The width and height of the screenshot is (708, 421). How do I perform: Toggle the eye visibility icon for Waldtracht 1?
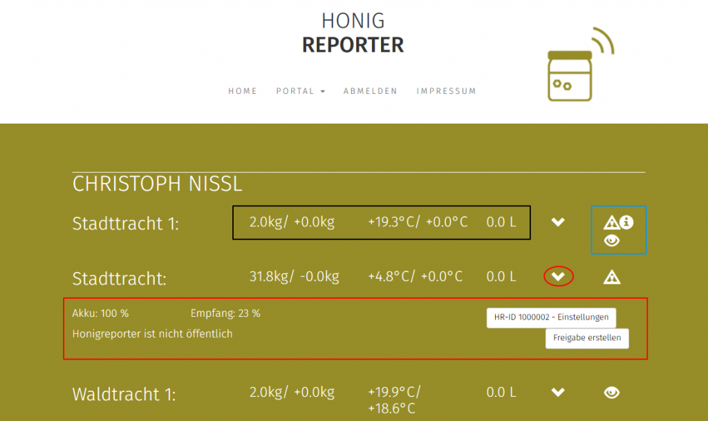(611, 393)
